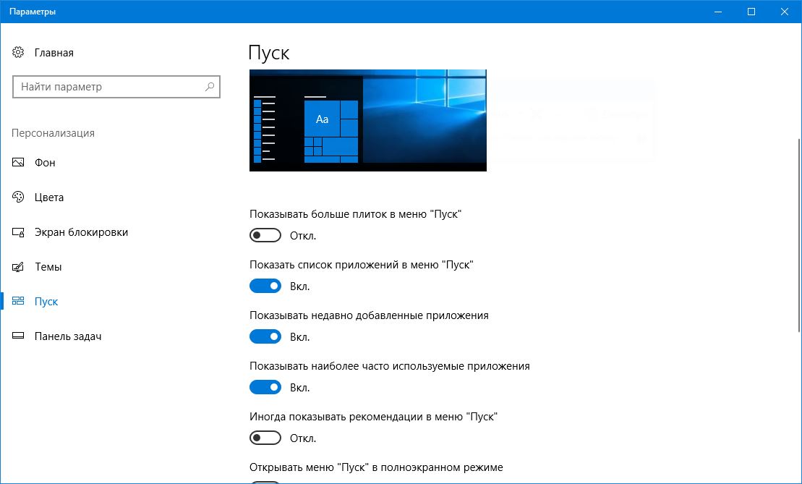
Task: Disable Показывать недавно добавленные приложения
Action: [x=265, y=336]
